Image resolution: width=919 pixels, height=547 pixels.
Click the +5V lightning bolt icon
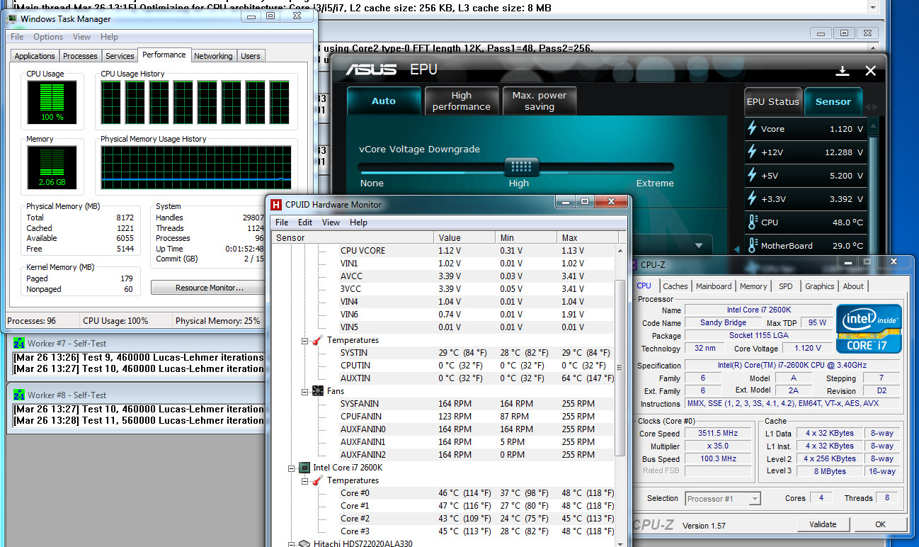[752, 176]
